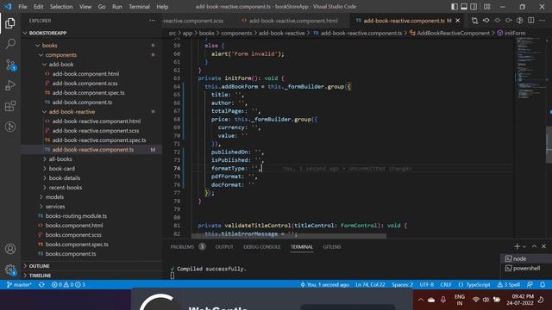The width and height of the screenshot is (552, 310).
Task: Open the Terminal menu
Action: pos(139,7)
